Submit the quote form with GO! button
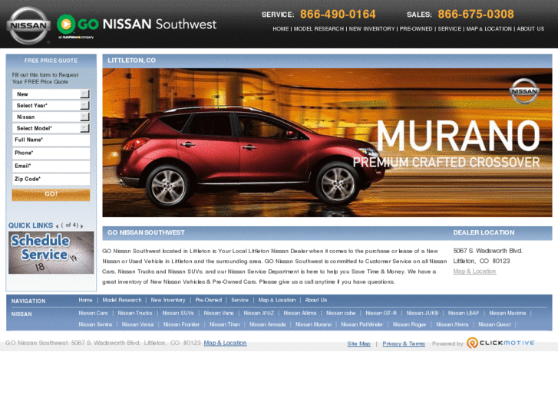 click(x=51, y=195)
